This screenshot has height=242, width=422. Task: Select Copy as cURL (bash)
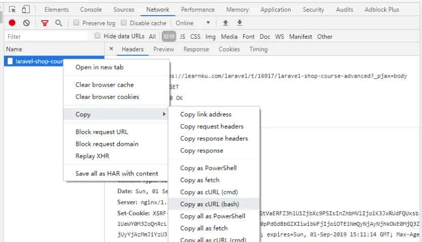point(214,204)
